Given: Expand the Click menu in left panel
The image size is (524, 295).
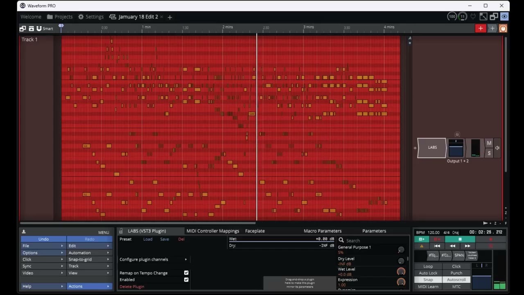Looking at the screenshot, I should click(43, 259).
